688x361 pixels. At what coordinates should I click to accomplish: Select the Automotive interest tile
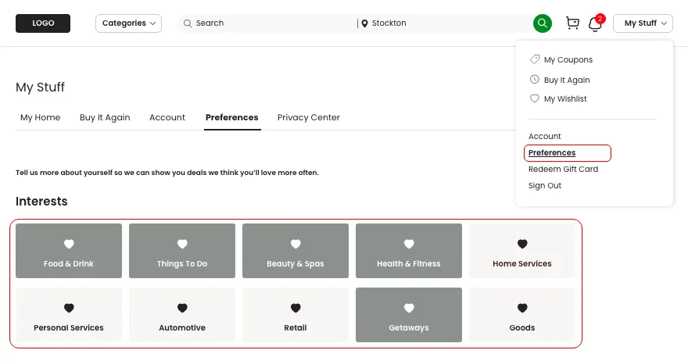pos(182,315)
